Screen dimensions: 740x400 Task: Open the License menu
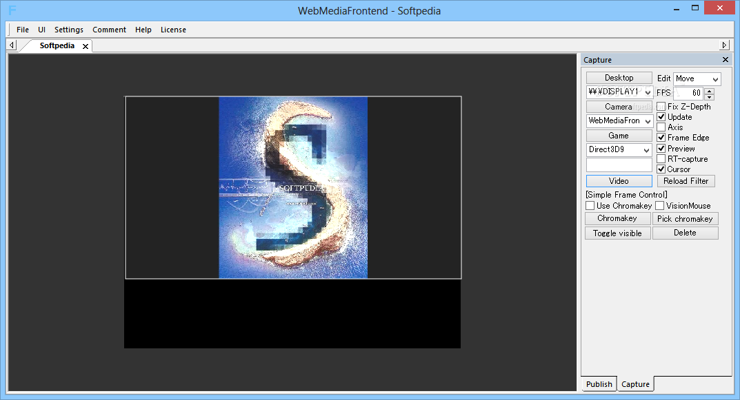tap(173, 30)
